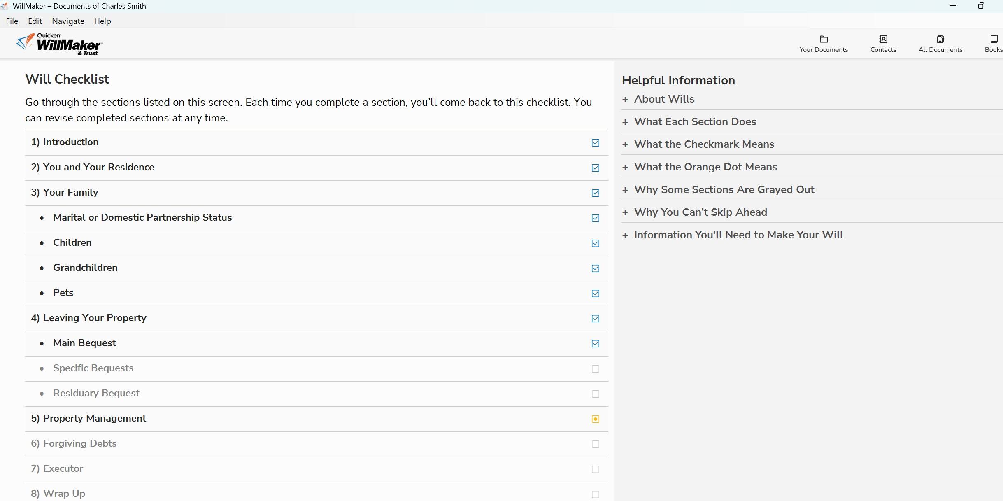Go to You and Your Residence section
The image size is (1003, 501).
98,168
